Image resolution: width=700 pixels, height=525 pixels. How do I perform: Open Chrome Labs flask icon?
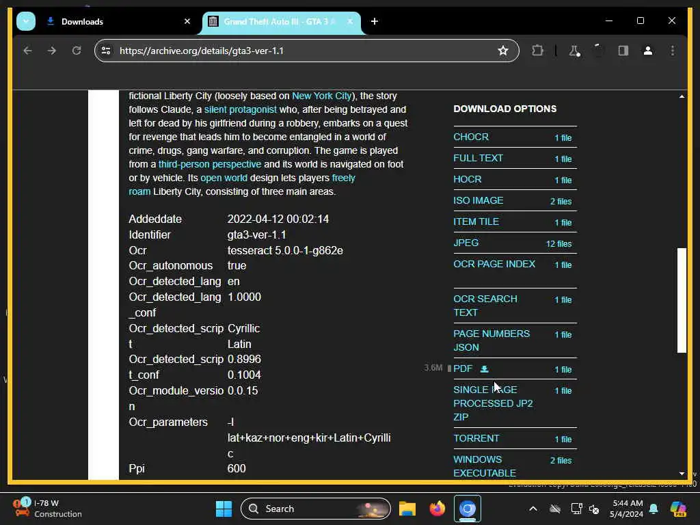(574, 51)
